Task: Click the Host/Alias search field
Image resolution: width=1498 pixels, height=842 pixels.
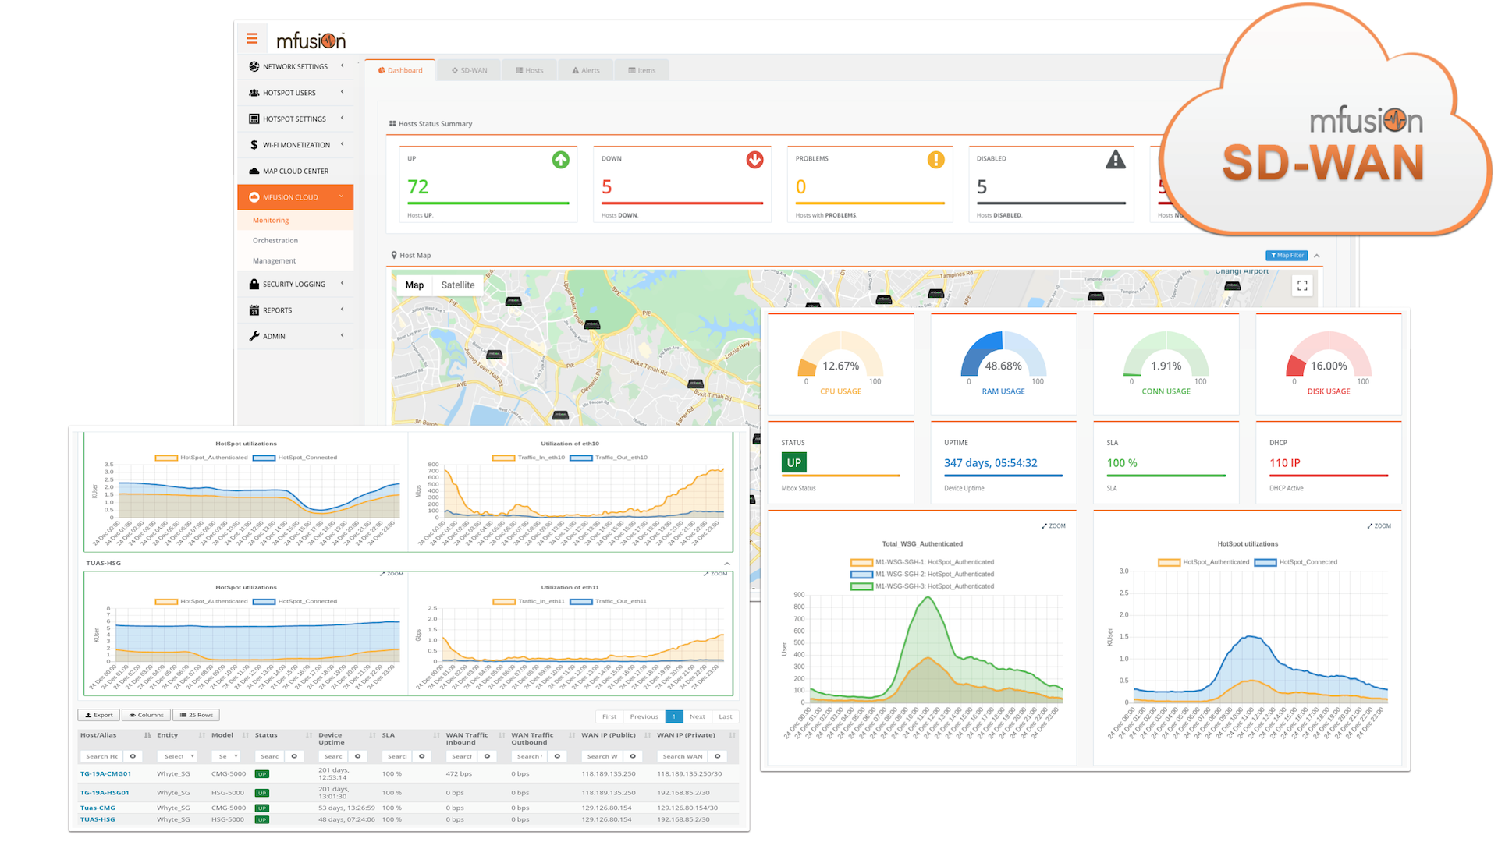Action: click(x=101, y=756)
